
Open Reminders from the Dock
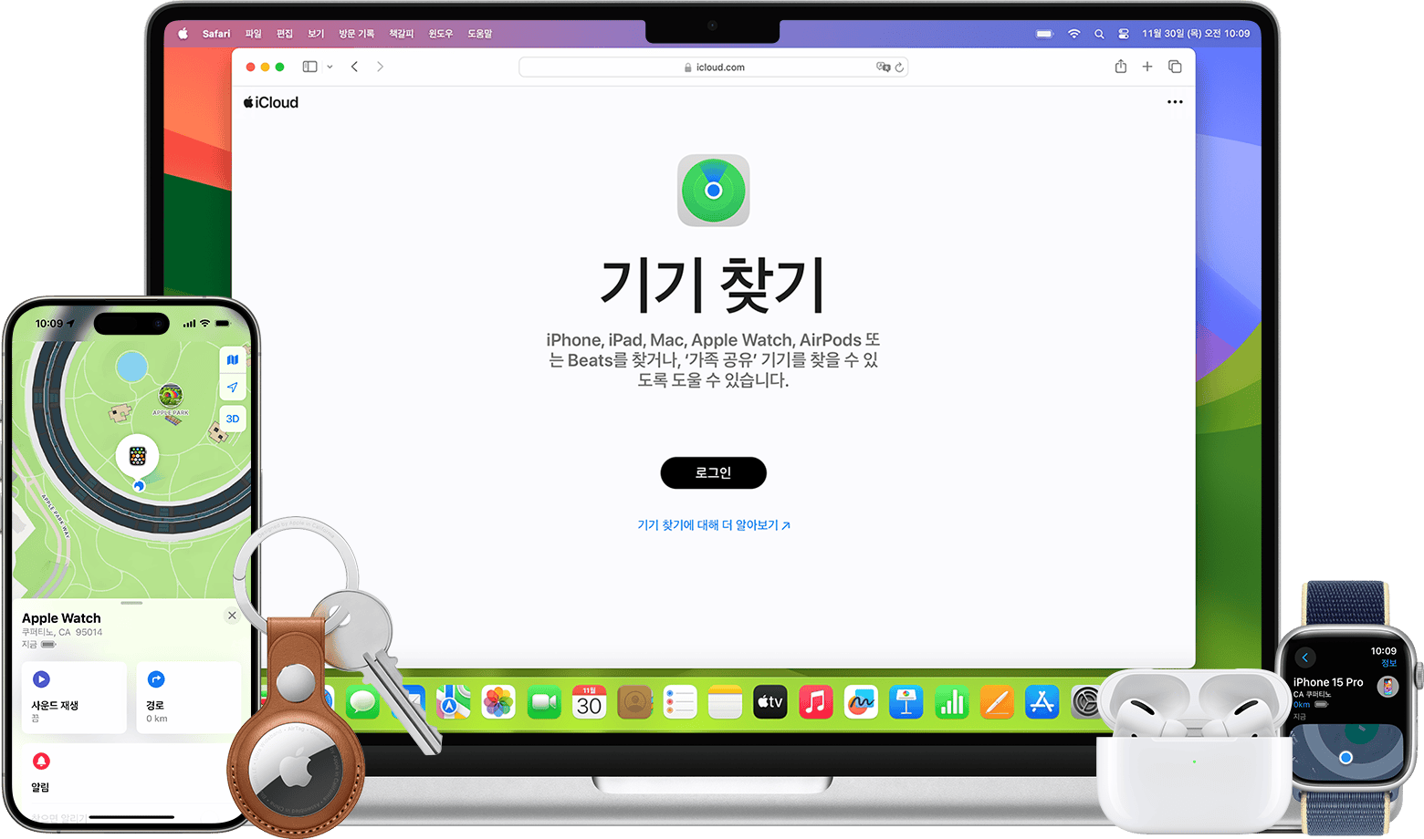pyautogui.click(x=680, y=702)
